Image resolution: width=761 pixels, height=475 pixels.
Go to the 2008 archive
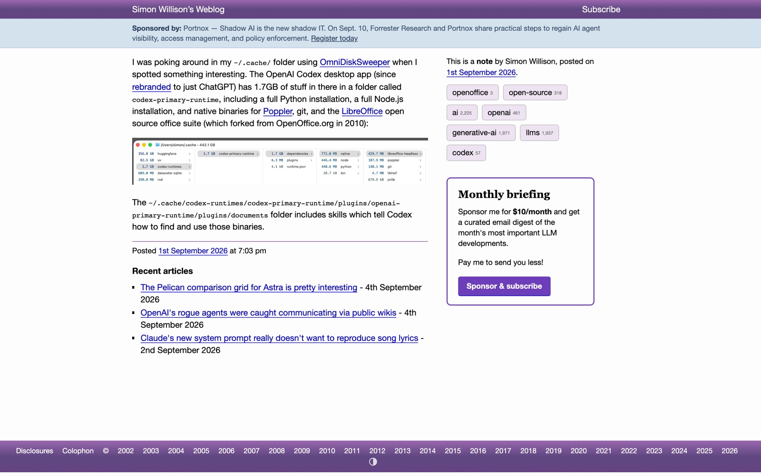(x=277, y=451)
